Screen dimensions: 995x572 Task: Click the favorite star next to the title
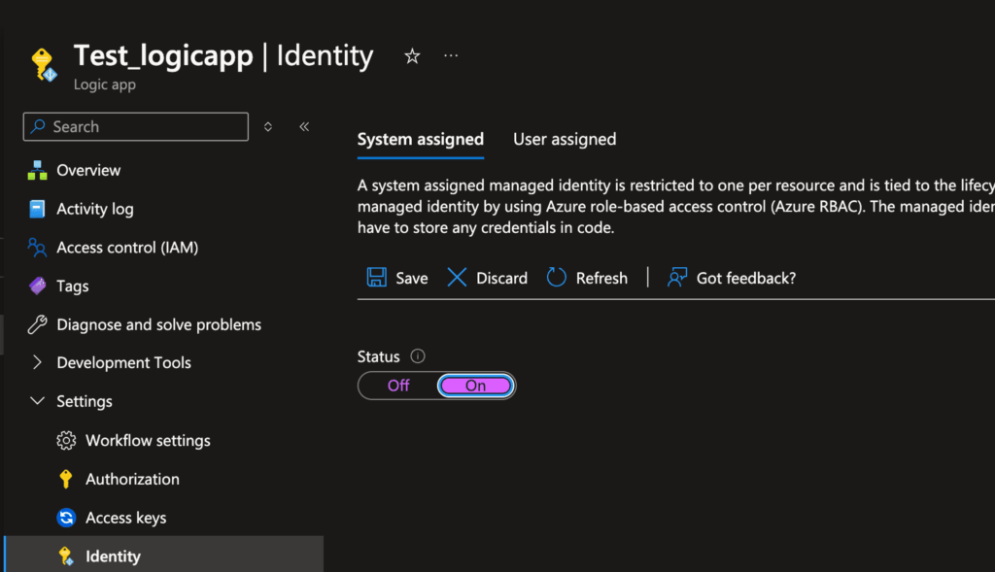click(x=411, y=55)
